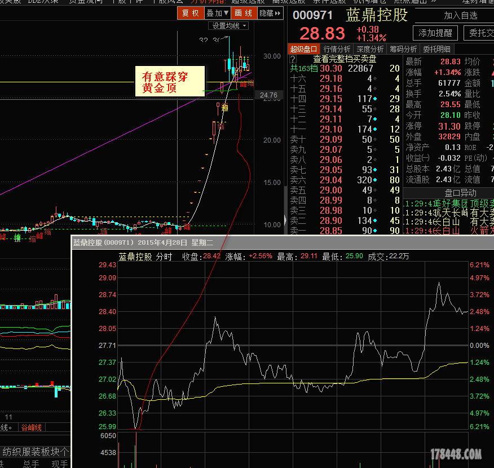Select the 卖十 29.09 sell order row

[345, 139]
